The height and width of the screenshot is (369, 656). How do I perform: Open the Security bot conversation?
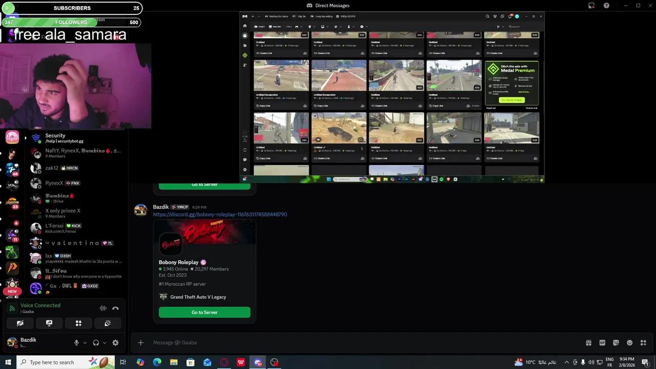click(x=76, y=138)
